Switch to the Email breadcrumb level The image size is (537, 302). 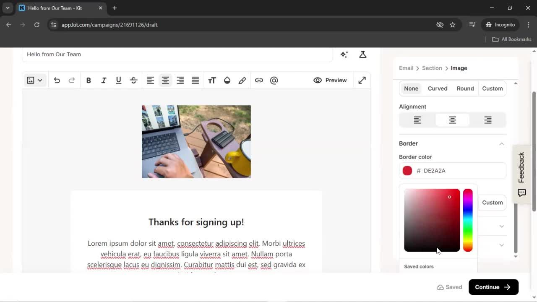[x=406, y=68]
